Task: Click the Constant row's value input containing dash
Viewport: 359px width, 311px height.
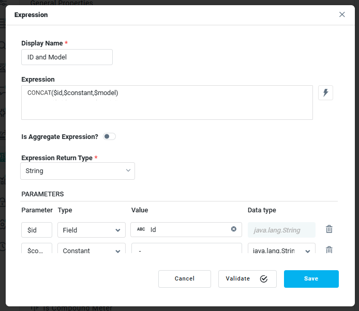Action: [x=186, y=250]
